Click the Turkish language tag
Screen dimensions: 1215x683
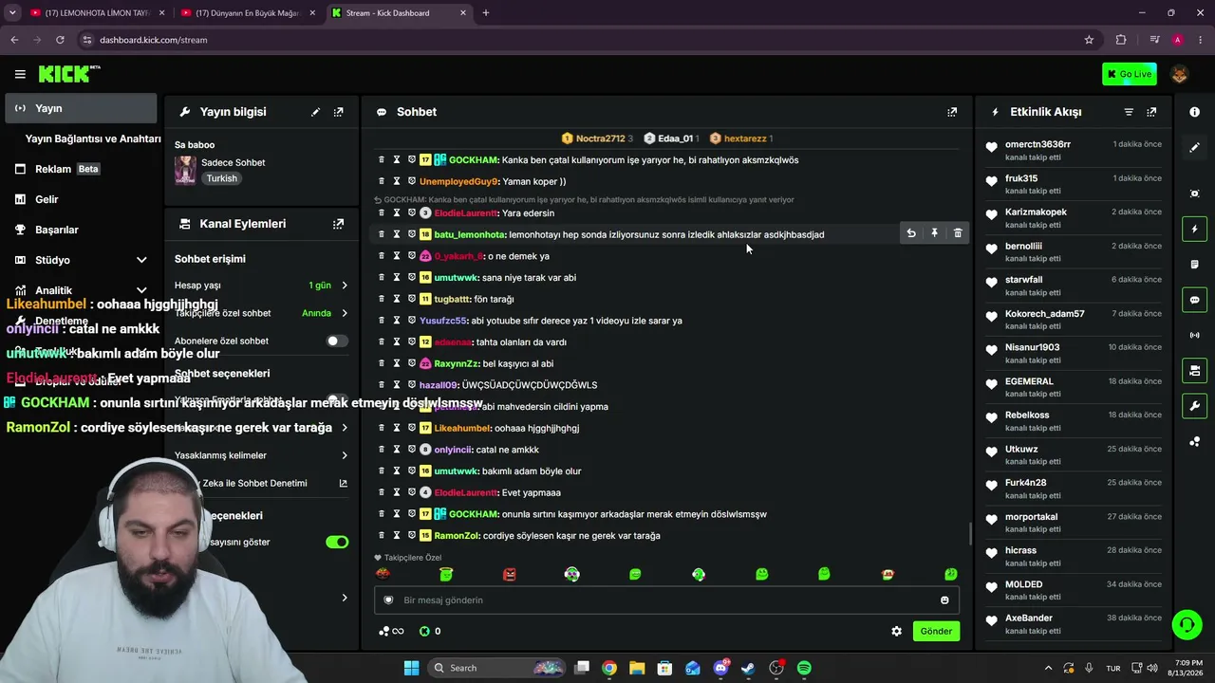pyautogui.click(x=222, y=178)
